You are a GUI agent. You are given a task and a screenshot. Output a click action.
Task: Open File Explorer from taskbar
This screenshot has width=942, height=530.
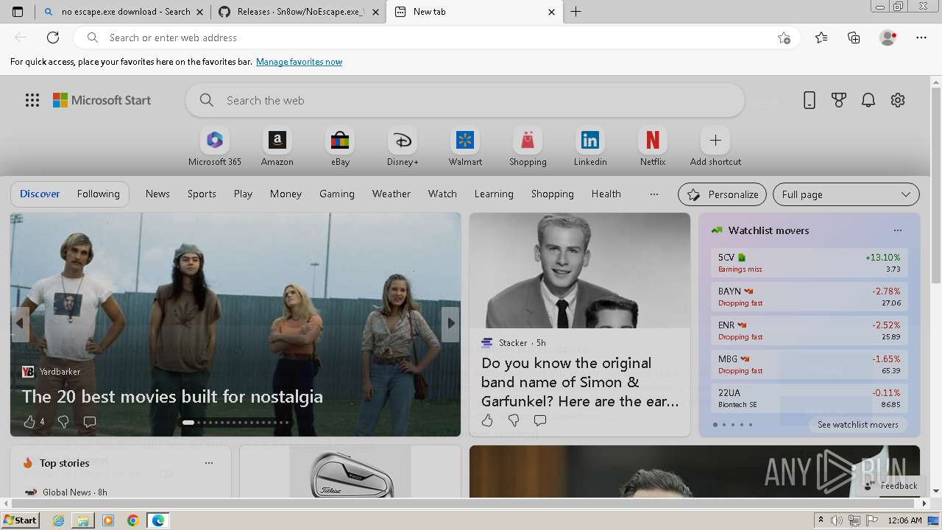(x=83, y=520)
